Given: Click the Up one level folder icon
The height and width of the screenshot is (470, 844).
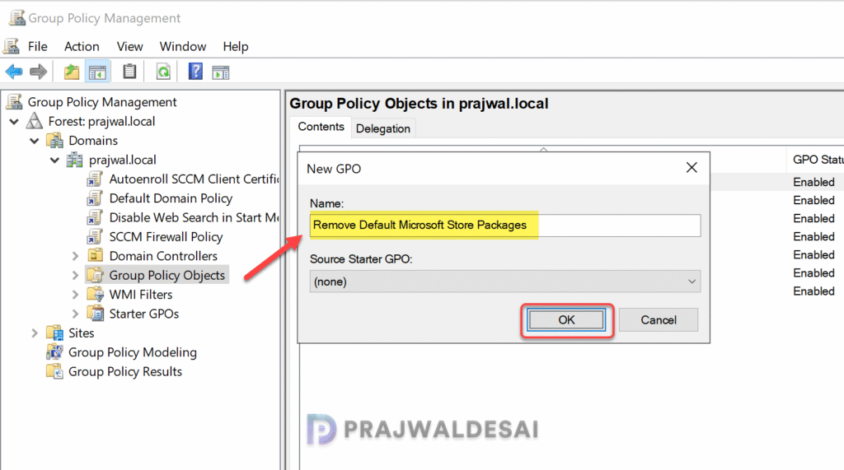Looking at the screenshot, I should [x=72, y=72].
